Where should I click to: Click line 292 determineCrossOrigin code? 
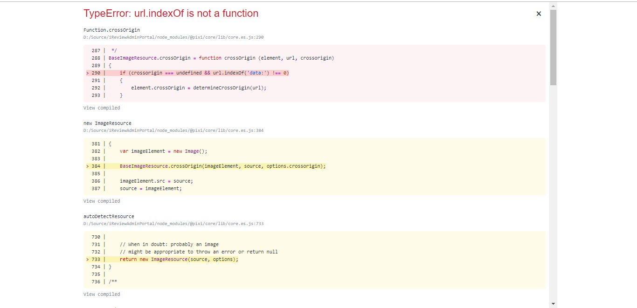(198, 88)
